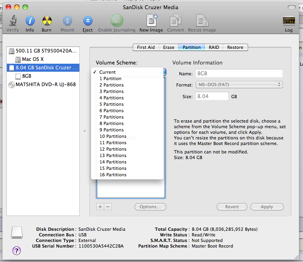Choose 3 Partitions scheme
Screen dimensions: 303x262
click(x=127, y=91)
